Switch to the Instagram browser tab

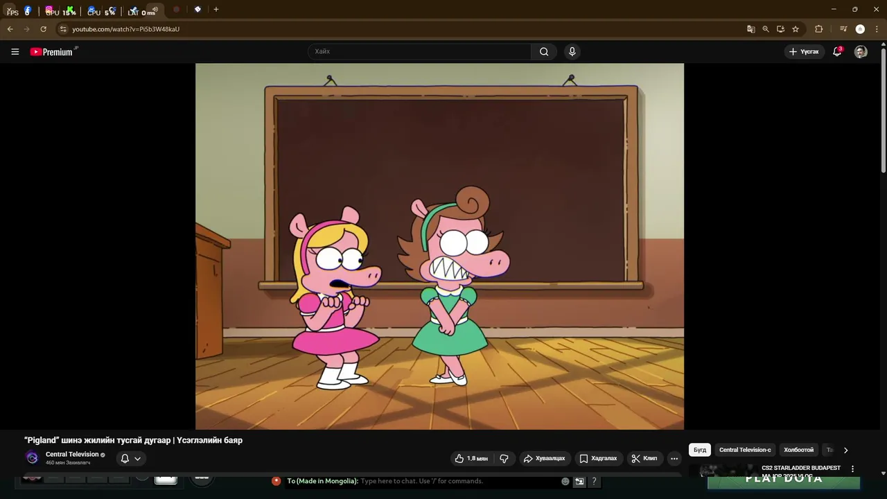[49, 10]
